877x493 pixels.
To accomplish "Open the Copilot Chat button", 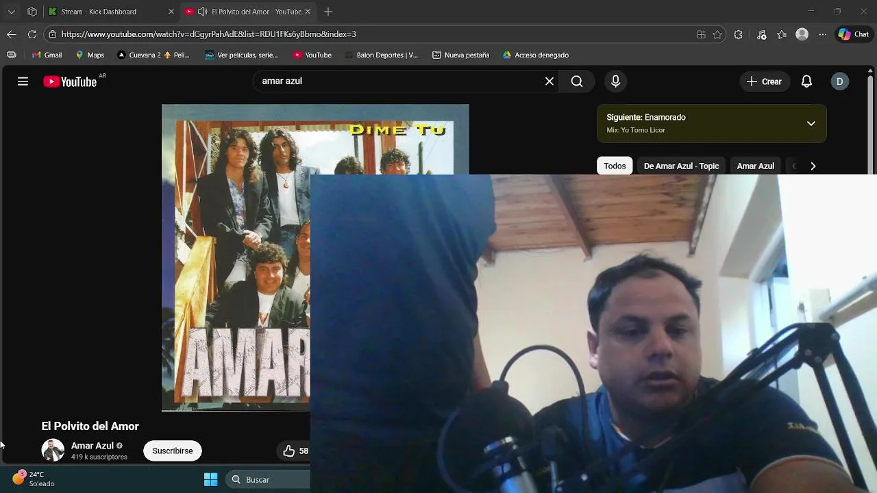I will [x=854, y=34].
